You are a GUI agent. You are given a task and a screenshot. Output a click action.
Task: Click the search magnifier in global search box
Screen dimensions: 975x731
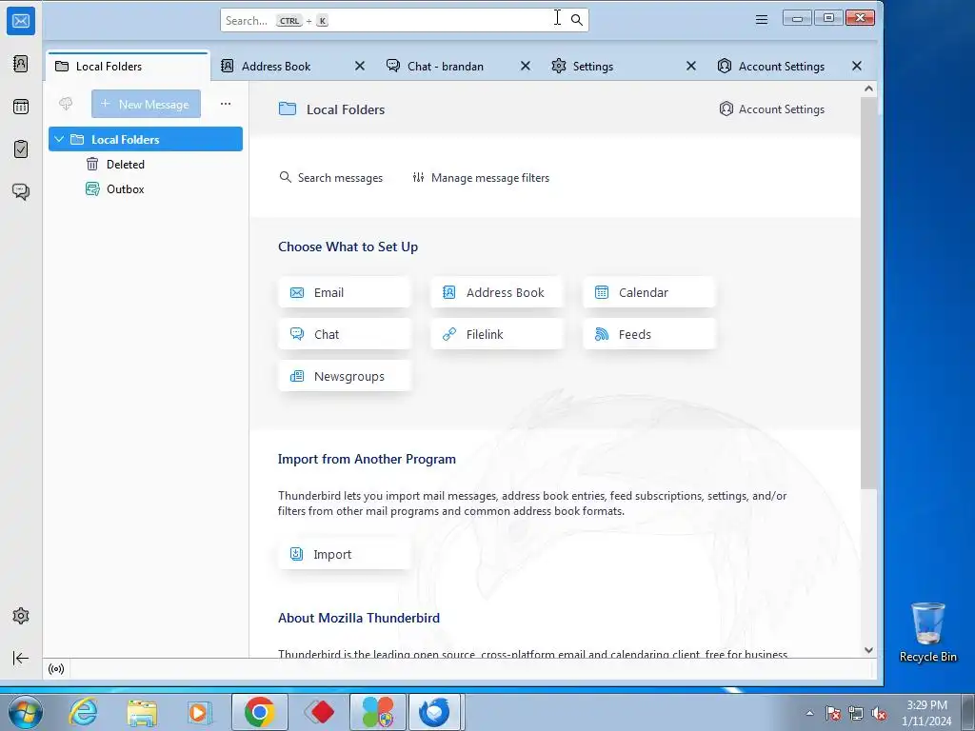tap(577, 20)
